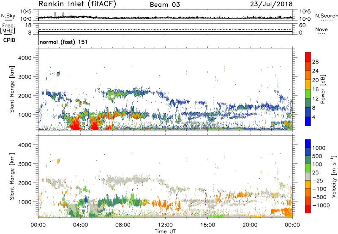Click the '4000' tick on power panel axis
The width and height of the screenshot is (338, 234).
click(x=25, y=58)
